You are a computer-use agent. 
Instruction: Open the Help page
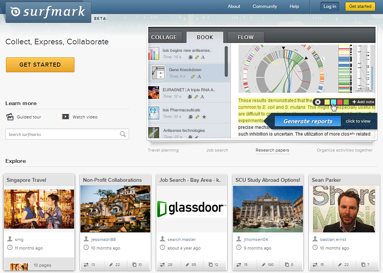(294, 6)
